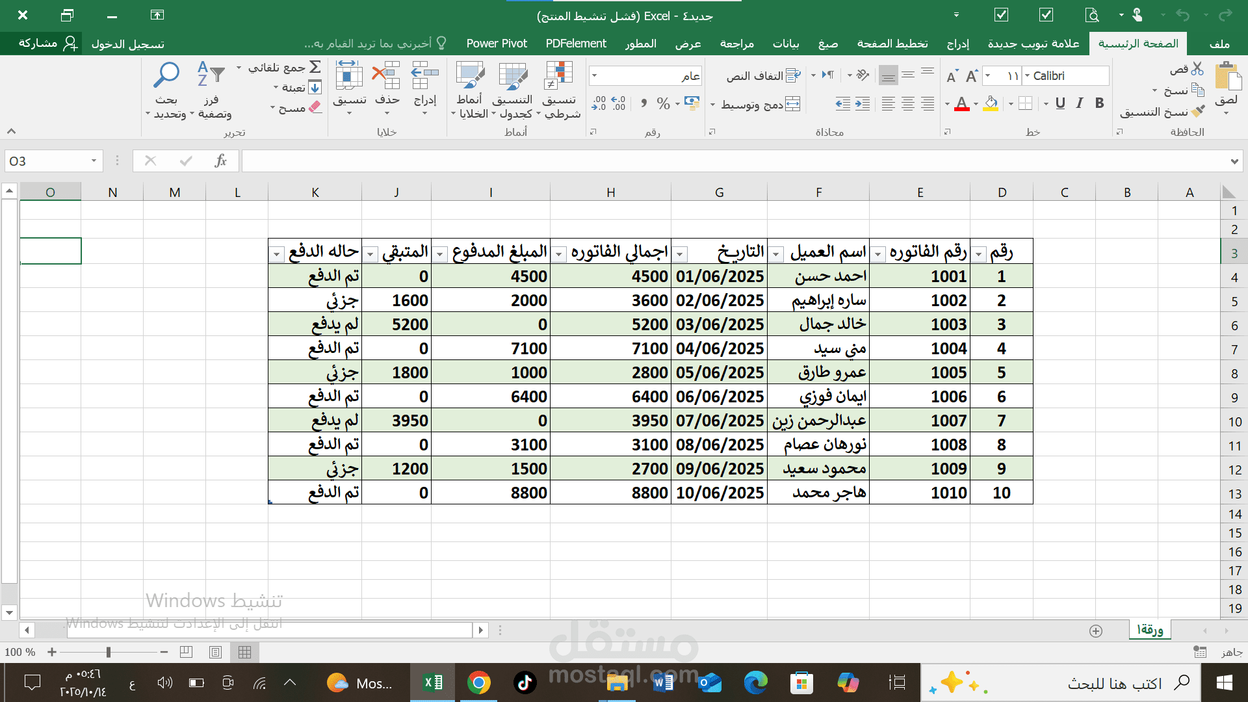Click the orientation (angled text) icon
The image size is (1248, 702).
863,75
